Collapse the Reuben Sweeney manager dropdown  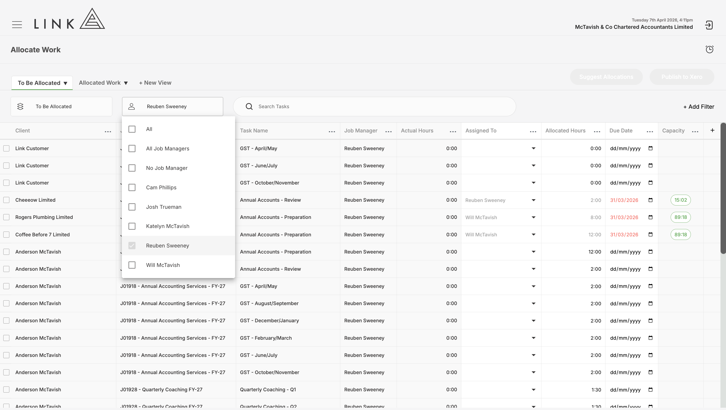tap(172, 106)
